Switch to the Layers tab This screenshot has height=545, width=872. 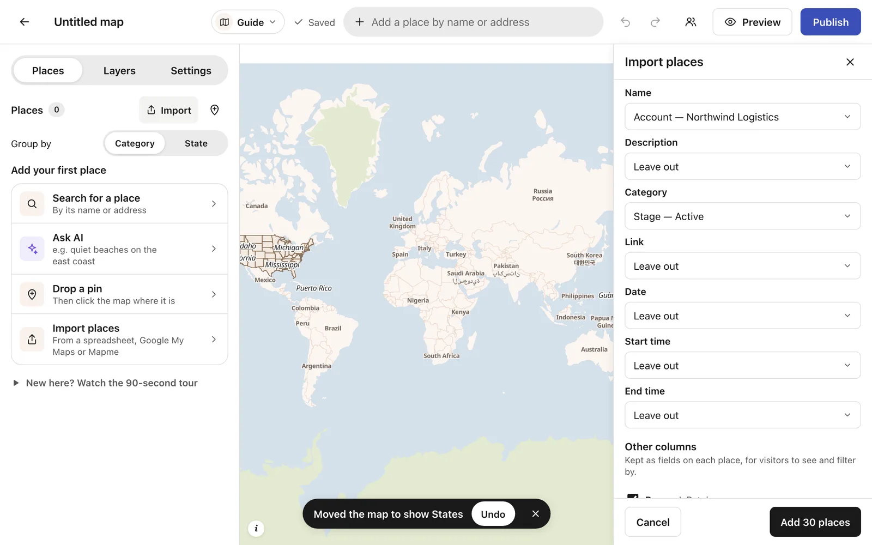(119, 71)
